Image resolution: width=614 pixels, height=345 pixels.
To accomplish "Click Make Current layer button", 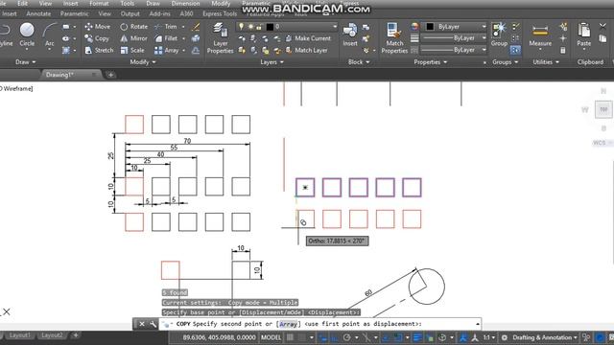I will tap(308, 38).
